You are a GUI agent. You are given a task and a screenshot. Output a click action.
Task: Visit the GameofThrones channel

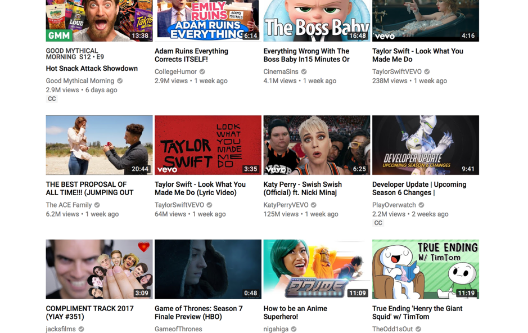point(178,329)
